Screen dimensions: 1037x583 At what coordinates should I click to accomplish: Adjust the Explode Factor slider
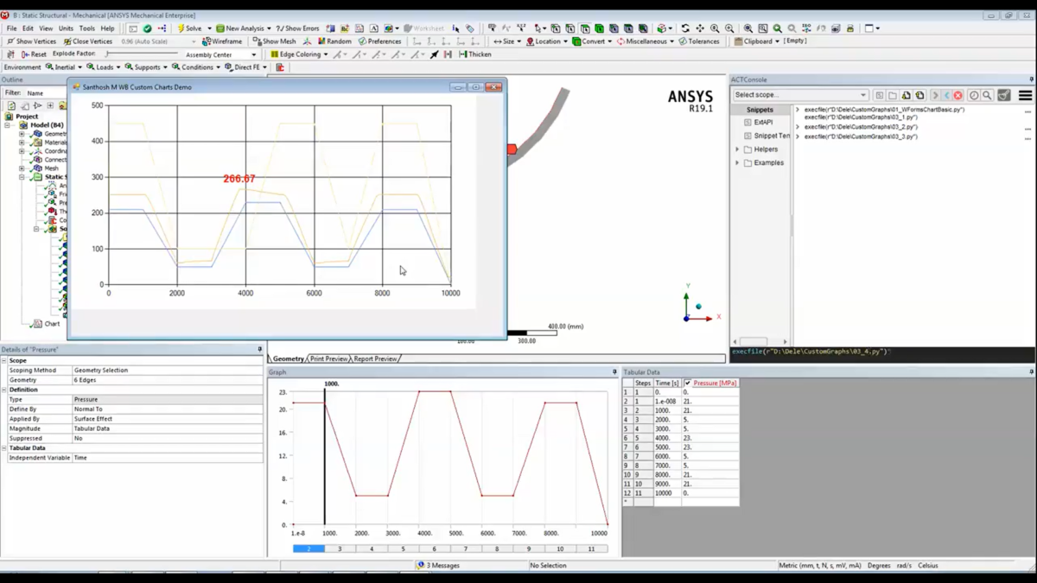coord(143,54)
